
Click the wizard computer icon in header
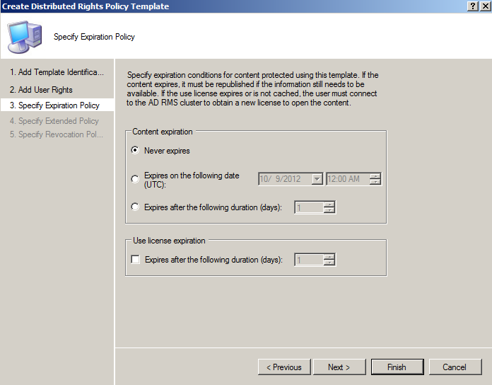[24, 36]
